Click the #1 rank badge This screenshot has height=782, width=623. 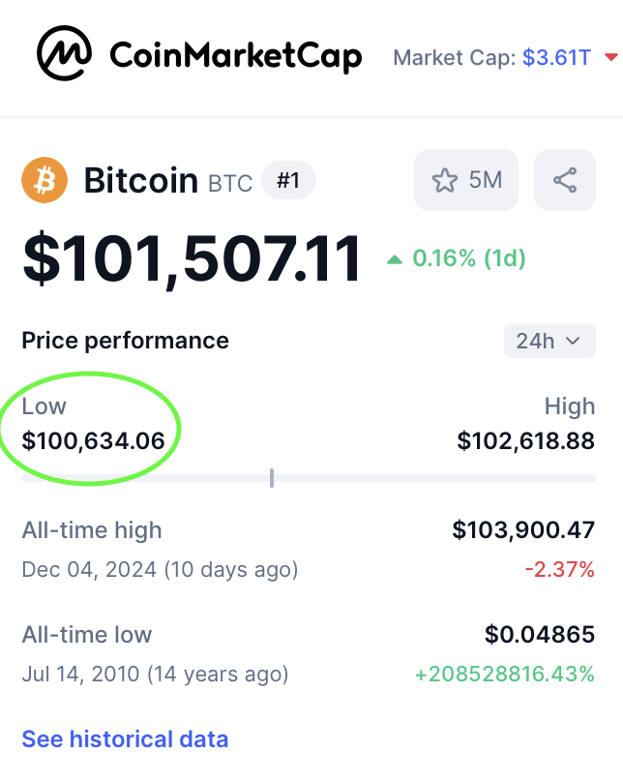(288, 180)
